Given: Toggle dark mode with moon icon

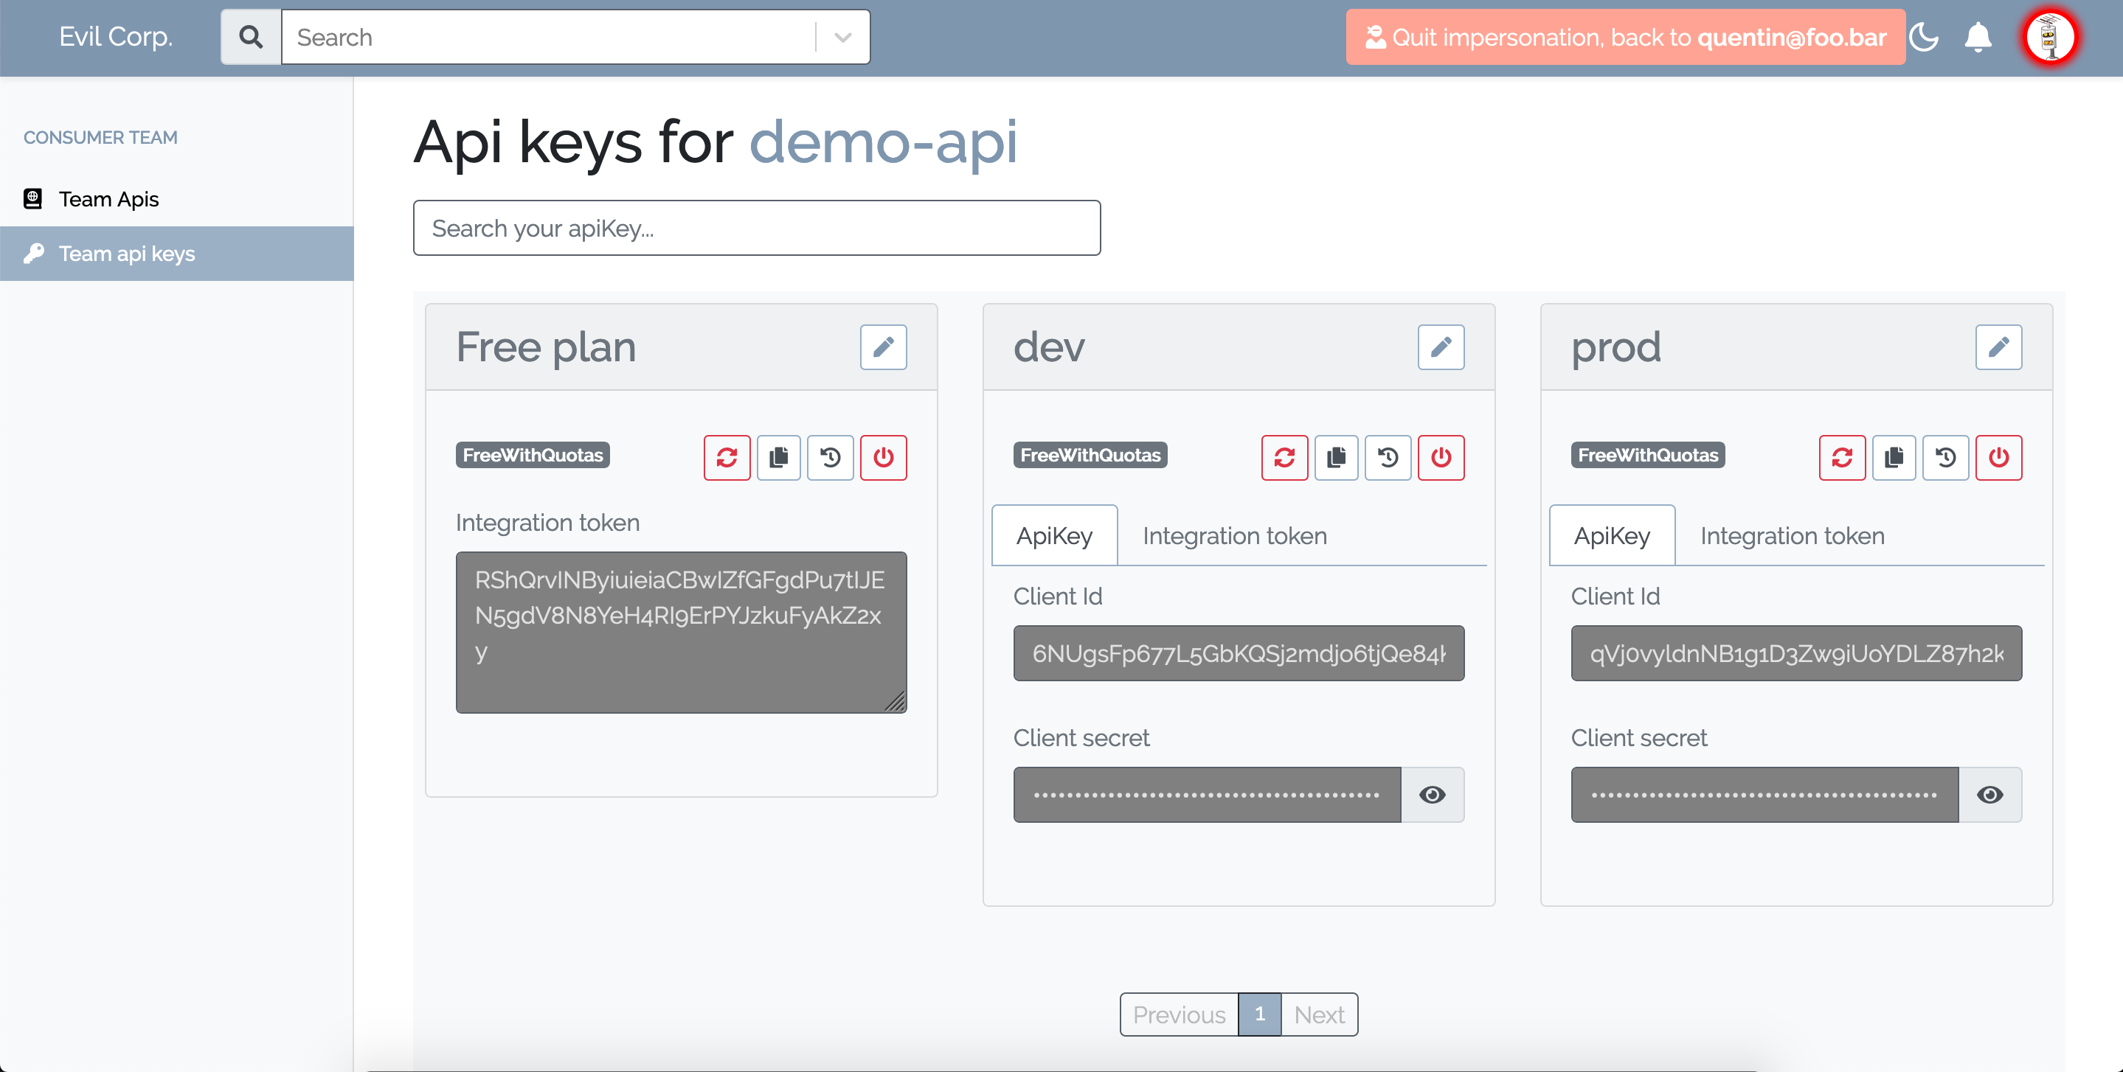Looking at the screenshot, I should click(1924, 37).
